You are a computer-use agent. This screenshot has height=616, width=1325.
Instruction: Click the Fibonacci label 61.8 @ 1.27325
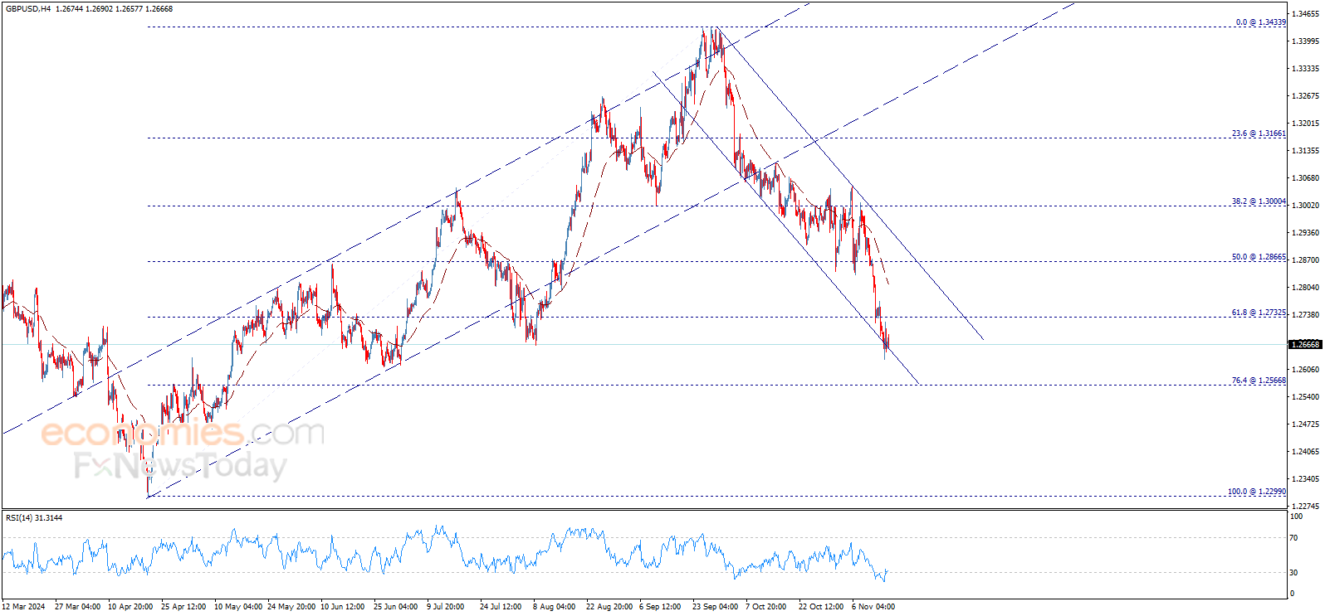pyautogui.click(x=1259, y=313)
